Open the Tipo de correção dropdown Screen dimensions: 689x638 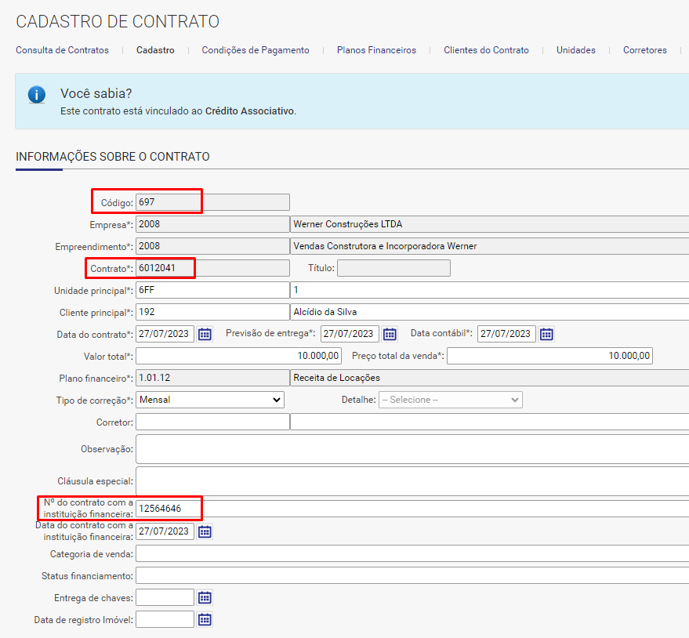tap(210, 400)
